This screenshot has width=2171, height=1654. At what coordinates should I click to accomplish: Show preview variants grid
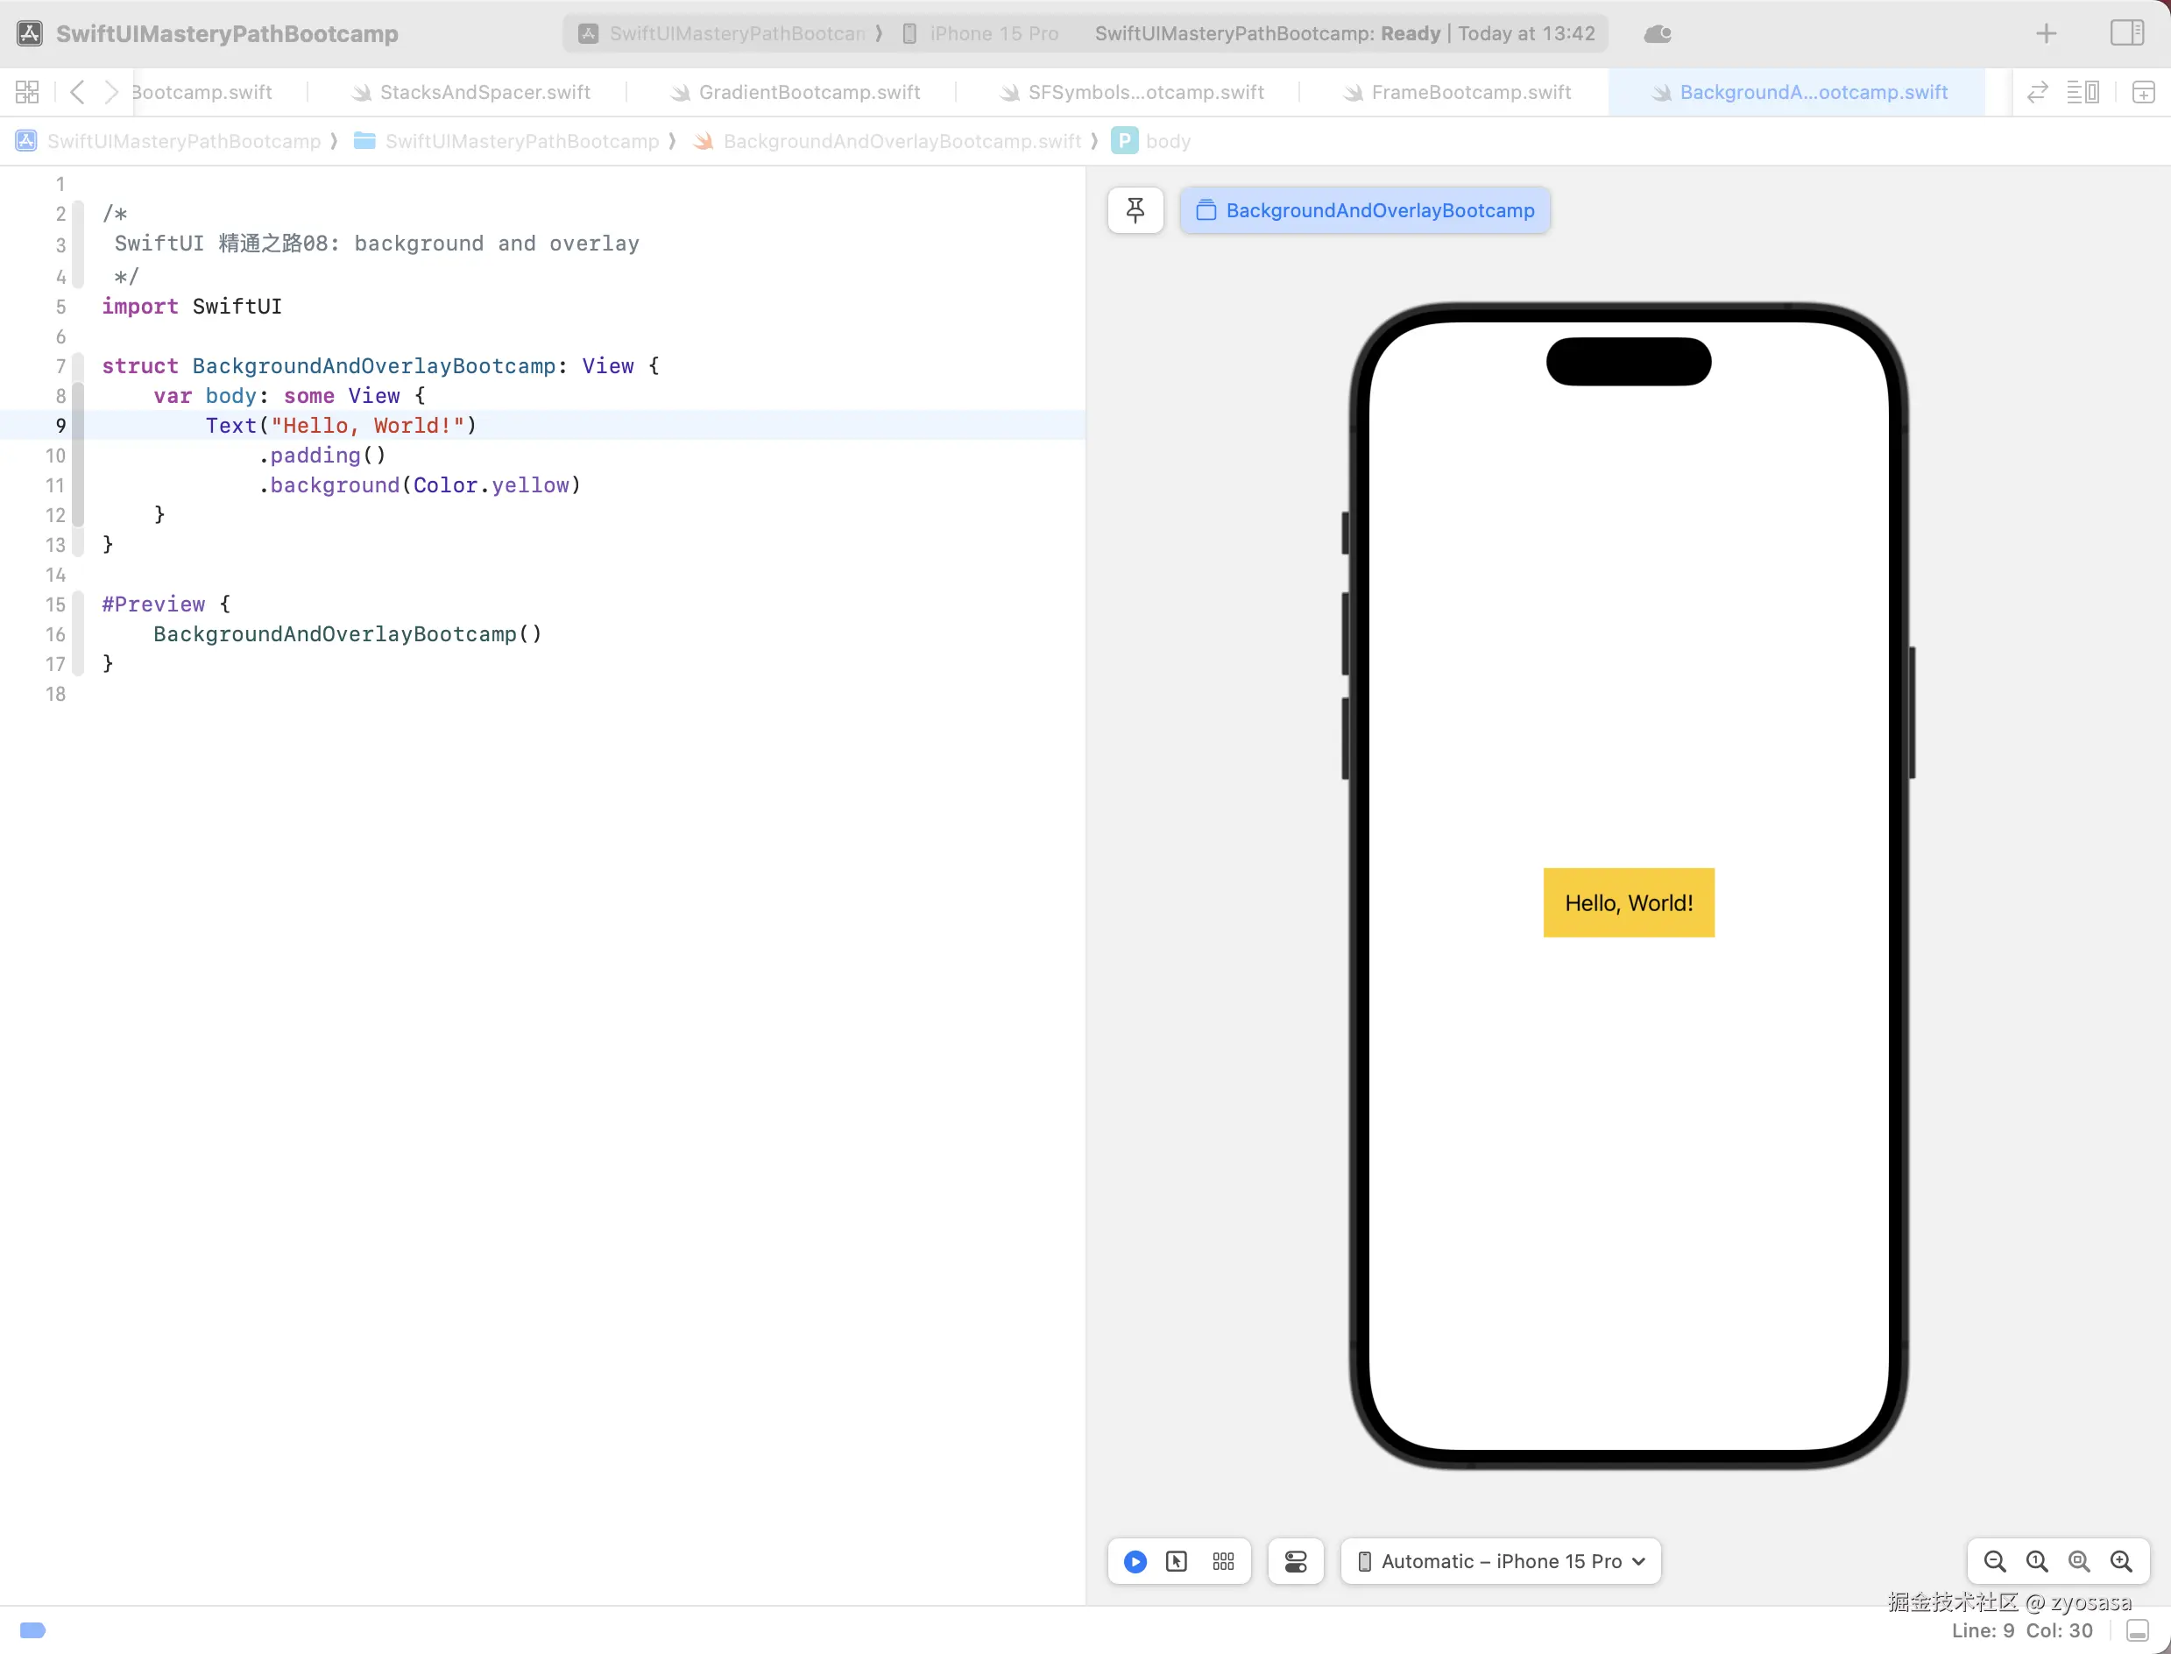click(x=1223, y=1561)
